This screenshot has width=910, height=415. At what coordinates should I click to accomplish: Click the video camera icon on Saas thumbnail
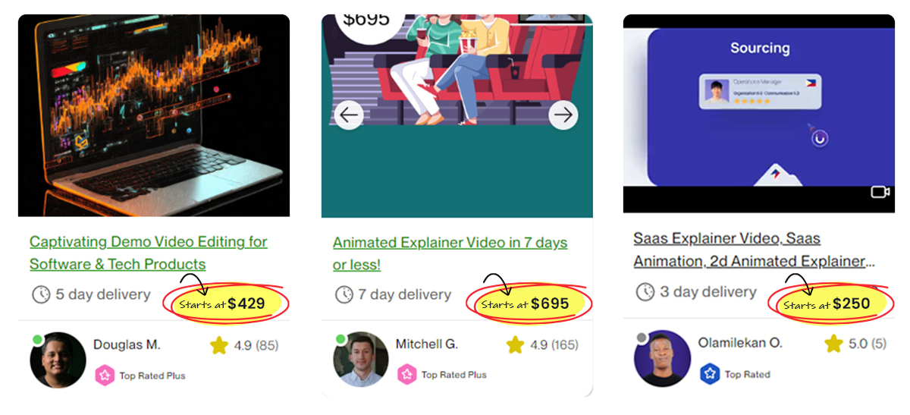click(880, 192)
